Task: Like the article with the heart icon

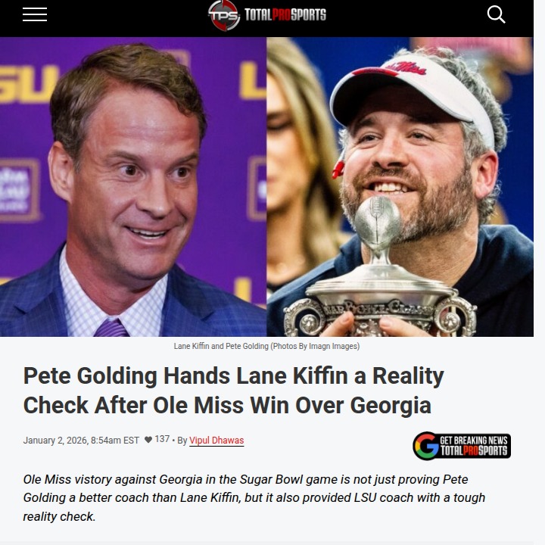Action: pyautogui.click(x=148, y=440)
